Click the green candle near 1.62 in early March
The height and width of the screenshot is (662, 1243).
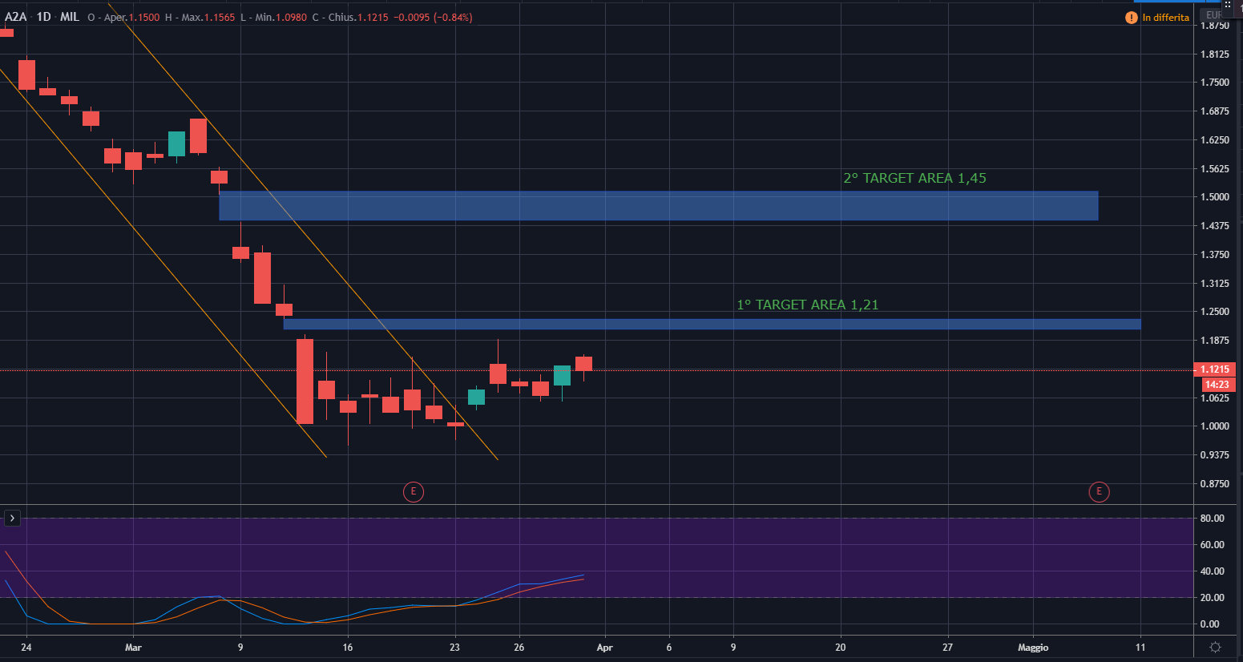(176, 143)
